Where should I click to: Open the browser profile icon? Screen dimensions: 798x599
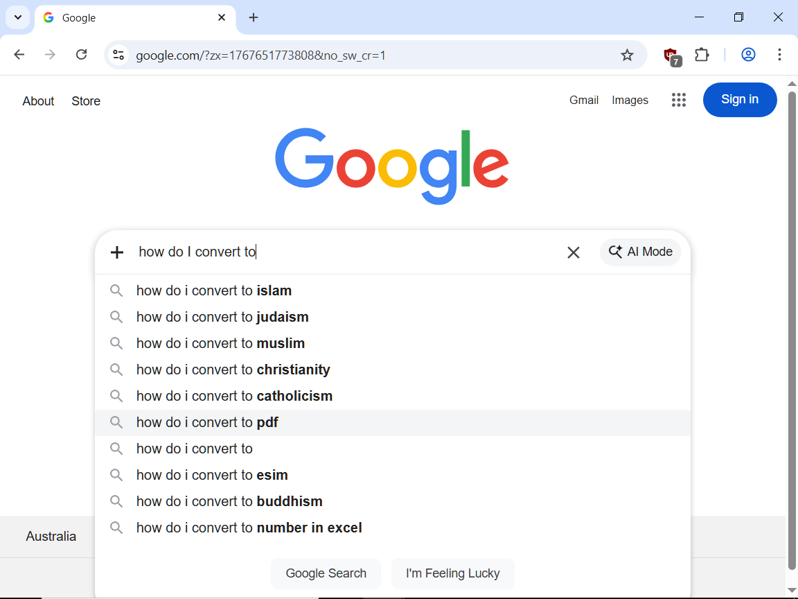[x=748, y=55]
